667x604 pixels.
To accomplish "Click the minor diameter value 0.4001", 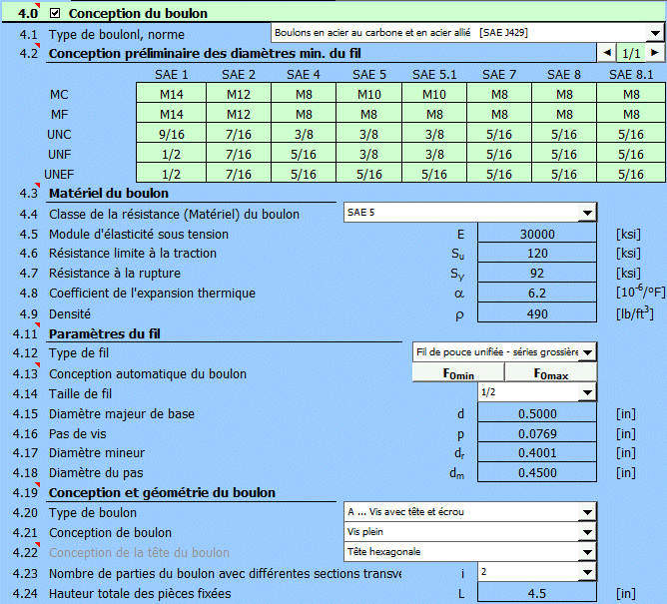I will click(x=537, y=453).
